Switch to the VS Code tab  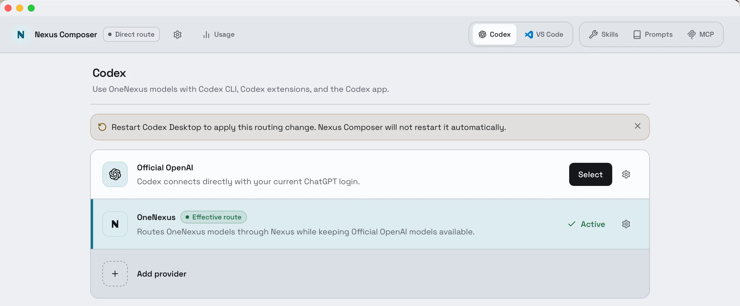(544, 34)
